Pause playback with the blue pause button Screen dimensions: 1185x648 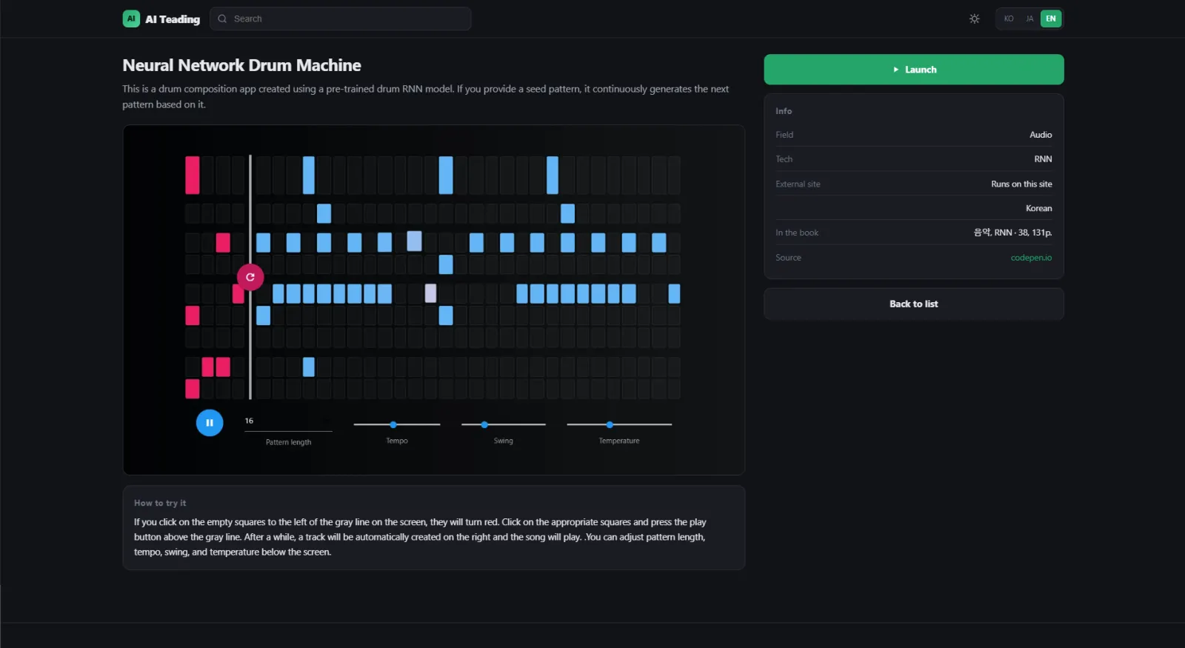click(210, 423)
